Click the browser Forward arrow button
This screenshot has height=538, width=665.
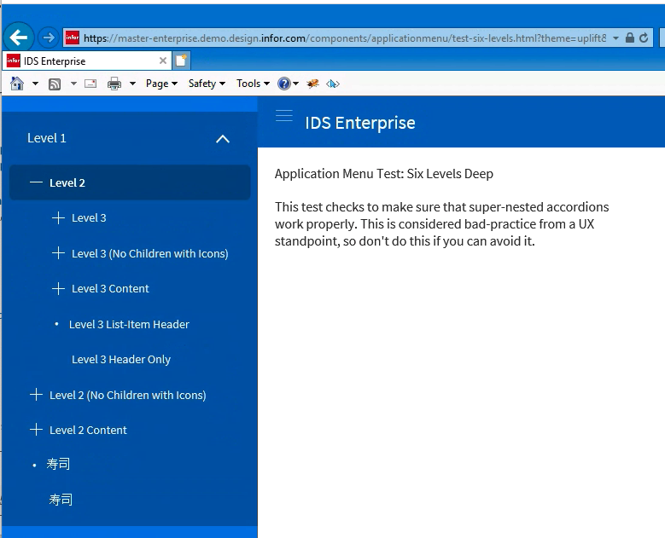click(49, 38)
